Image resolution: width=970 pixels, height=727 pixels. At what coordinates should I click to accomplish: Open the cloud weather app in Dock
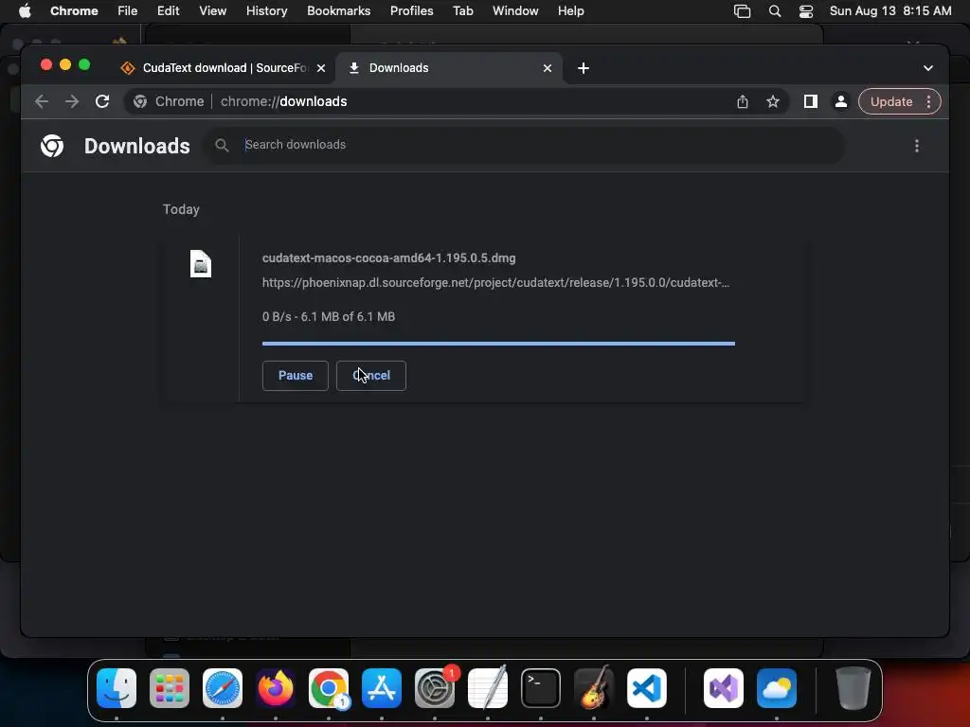(777, 688)
